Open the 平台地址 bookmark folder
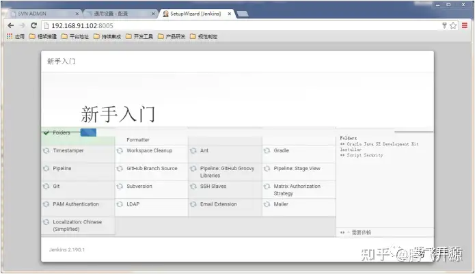Viewport: 475px width, 274px height. click(x=75, y=37)
